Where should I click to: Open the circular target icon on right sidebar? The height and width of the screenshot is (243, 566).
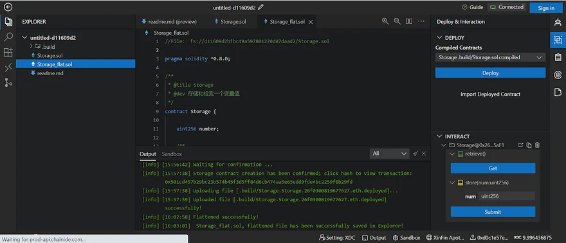pos(558,75)
